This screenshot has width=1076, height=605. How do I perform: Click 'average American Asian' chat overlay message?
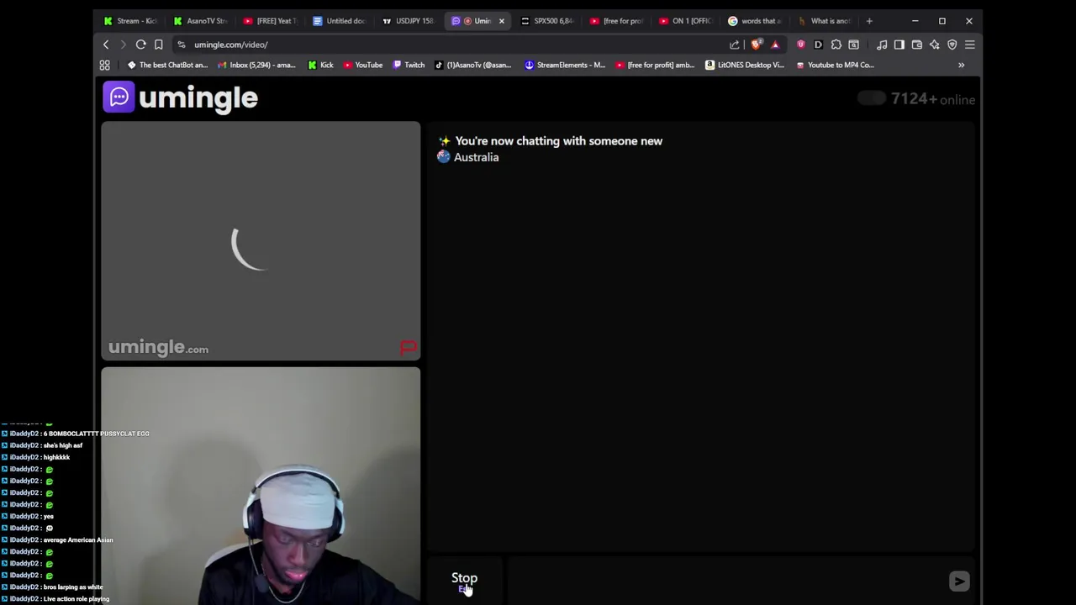point(77,540)
